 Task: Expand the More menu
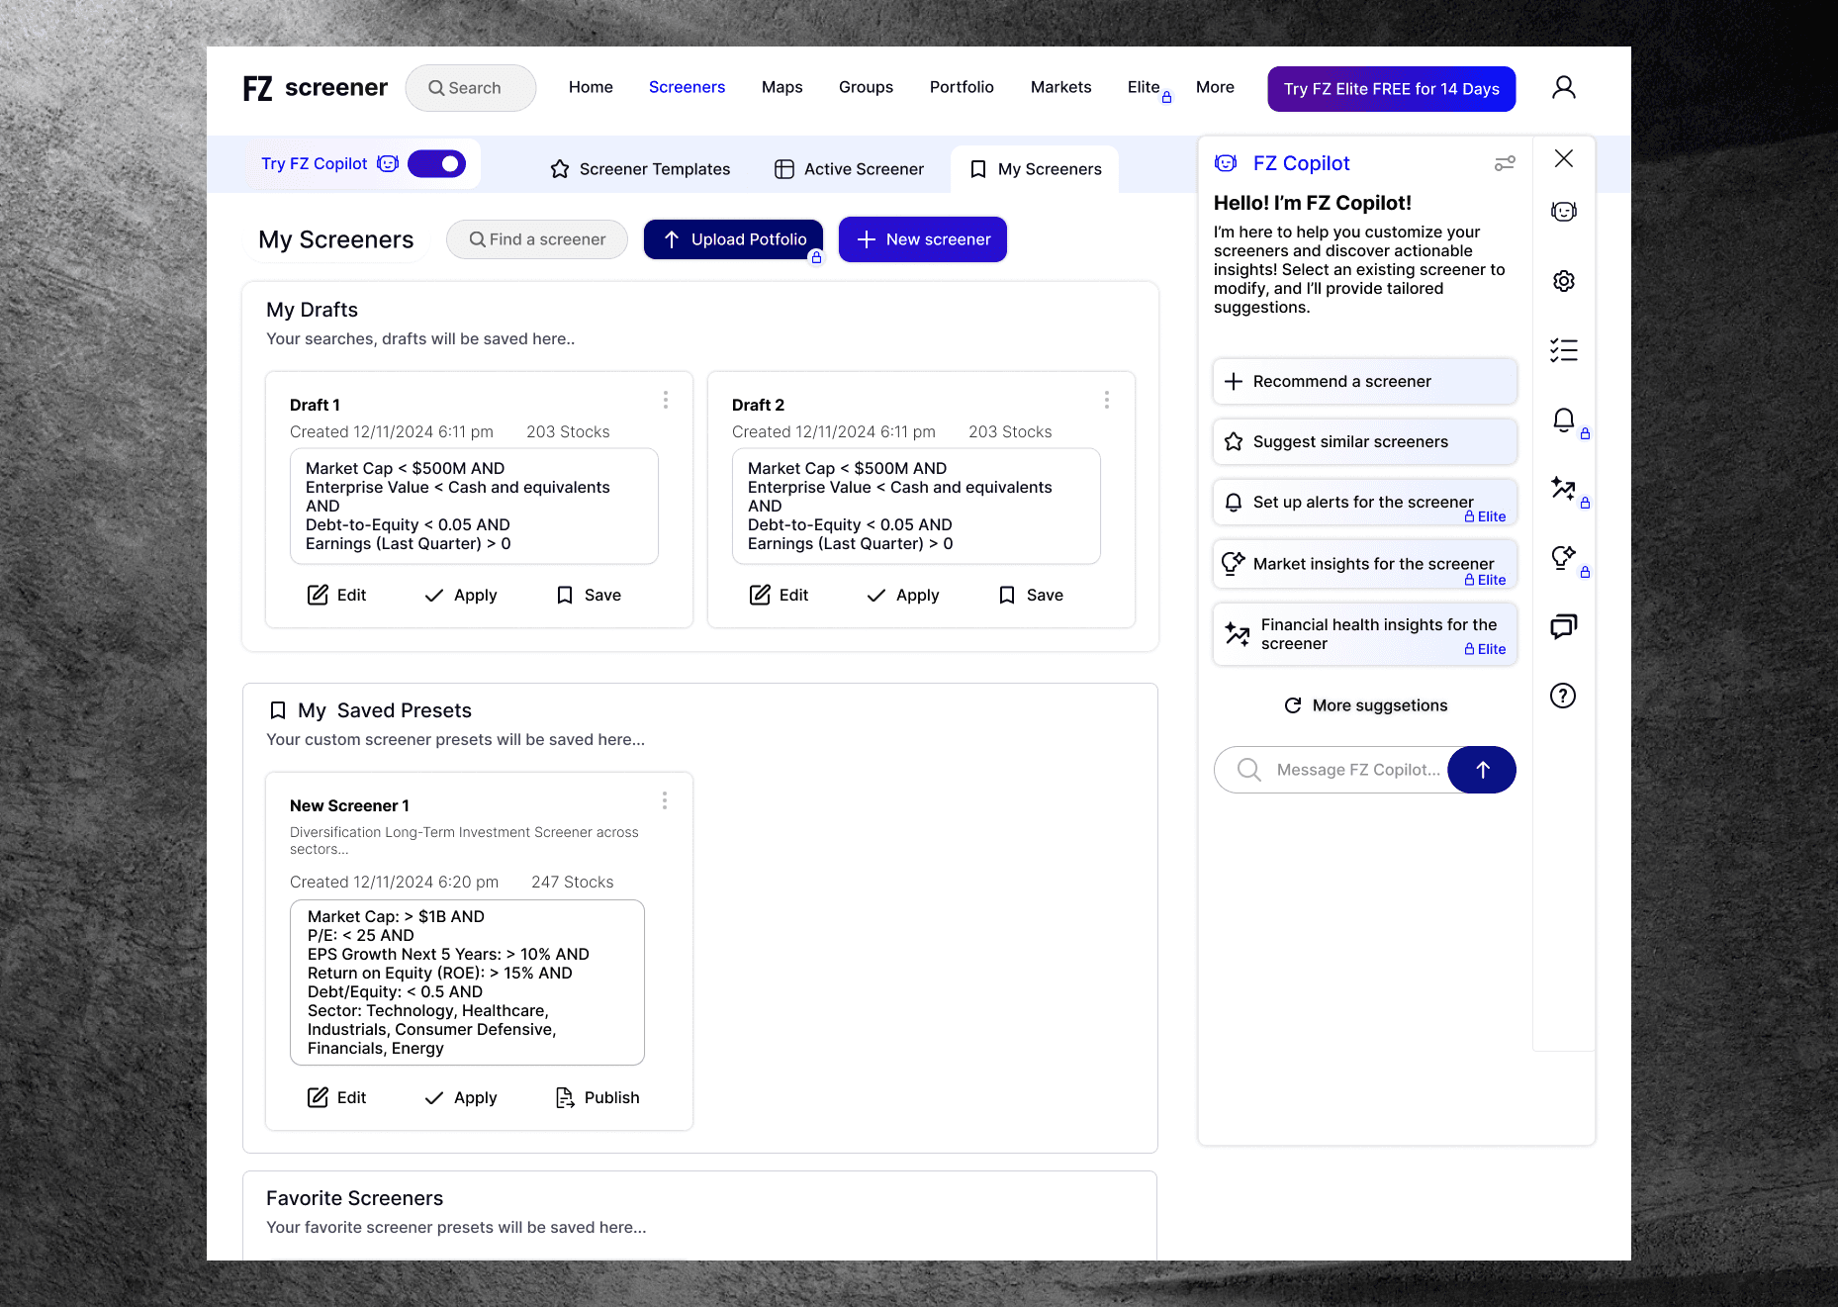1215,87
